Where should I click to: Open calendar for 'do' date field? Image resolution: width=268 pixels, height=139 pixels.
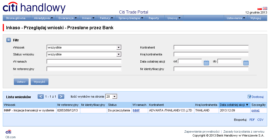[x=246, y=63]
